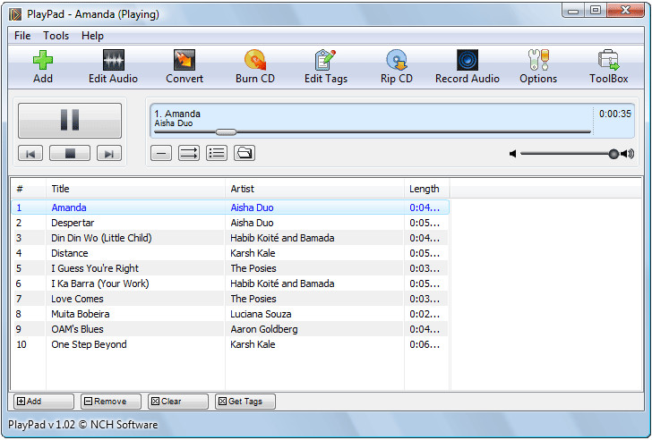Sort by the Artist column header
652x440 pixels.
(314, 189)
